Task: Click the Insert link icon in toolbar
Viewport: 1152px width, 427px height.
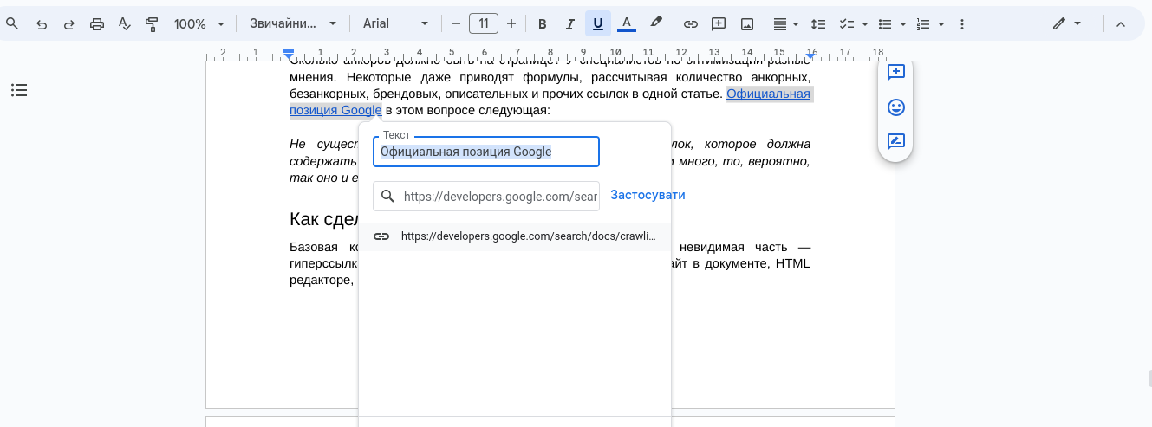Action: (691, 24)
